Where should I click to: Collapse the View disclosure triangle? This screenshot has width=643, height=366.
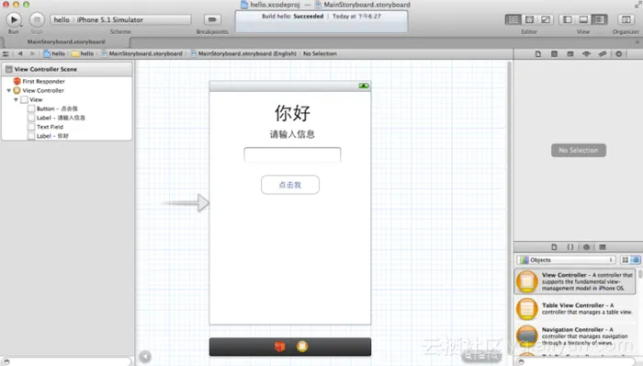16,99
